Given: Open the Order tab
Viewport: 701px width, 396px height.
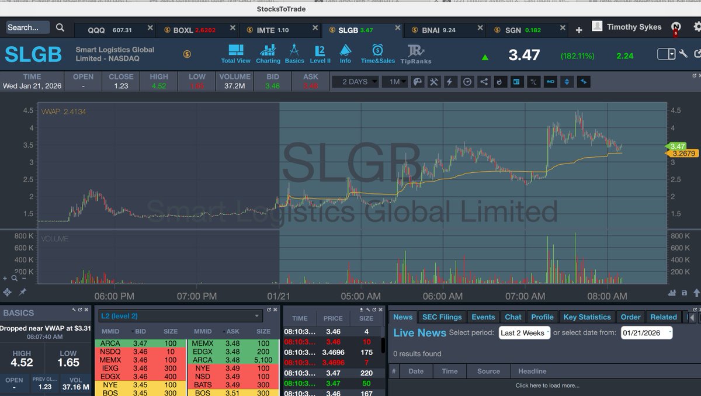Looking at the screenshot, I should click(631, 317).
